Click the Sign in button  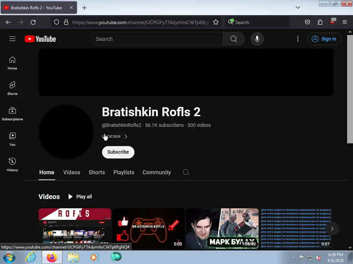pyautogui.click(x=324, y=39)
